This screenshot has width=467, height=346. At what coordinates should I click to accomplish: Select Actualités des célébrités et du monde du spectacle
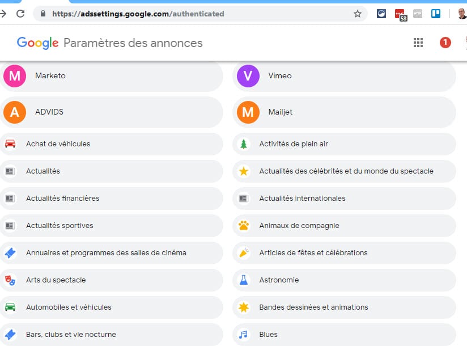point(346,171)
